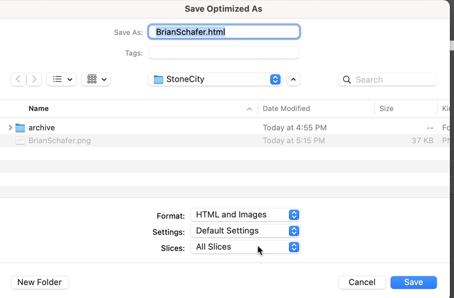Open the Settings dropdown showing Default Settings
This screenshot has width=454, height=298.
coord(245,231)
